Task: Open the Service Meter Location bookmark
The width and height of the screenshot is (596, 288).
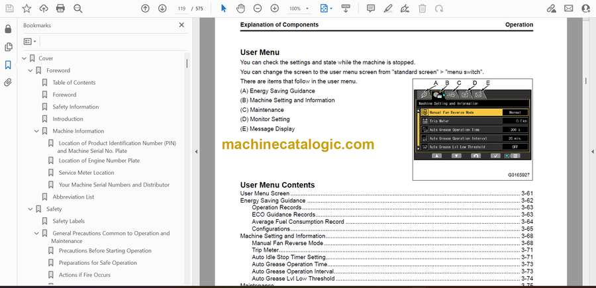Action: (86, 173)
